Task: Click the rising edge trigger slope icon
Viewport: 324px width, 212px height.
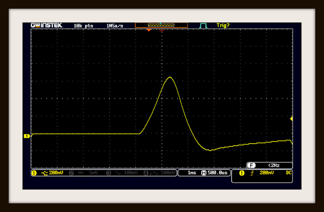Action: (252, 173)
